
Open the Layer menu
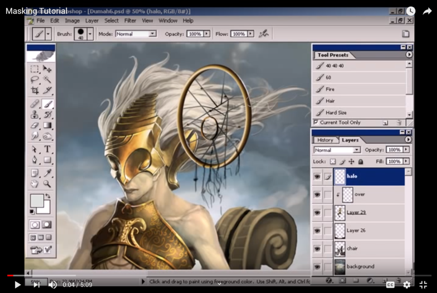[x=92, y=21]
